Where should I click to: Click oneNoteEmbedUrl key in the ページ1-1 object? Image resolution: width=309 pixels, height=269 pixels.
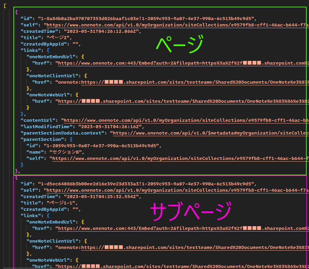(x=52, y=222)
